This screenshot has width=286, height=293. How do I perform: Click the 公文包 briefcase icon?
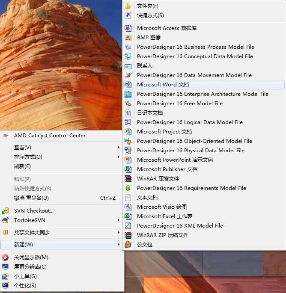pos(128,244)
